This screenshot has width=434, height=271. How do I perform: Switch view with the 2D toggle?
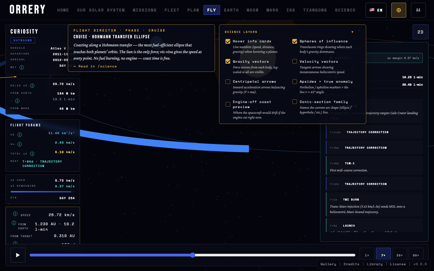420,32
